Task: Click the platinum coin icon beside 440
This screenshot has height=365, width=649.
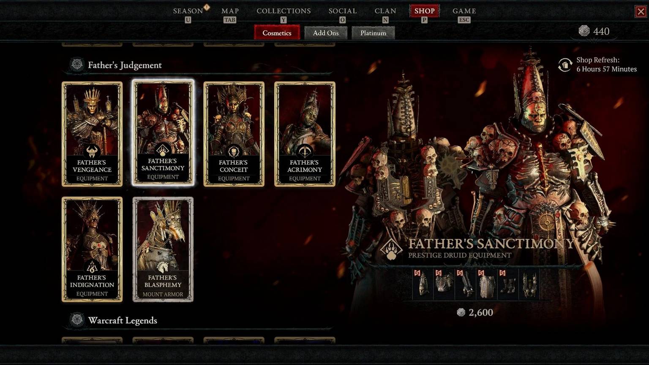Action: (x=584, y=31)
